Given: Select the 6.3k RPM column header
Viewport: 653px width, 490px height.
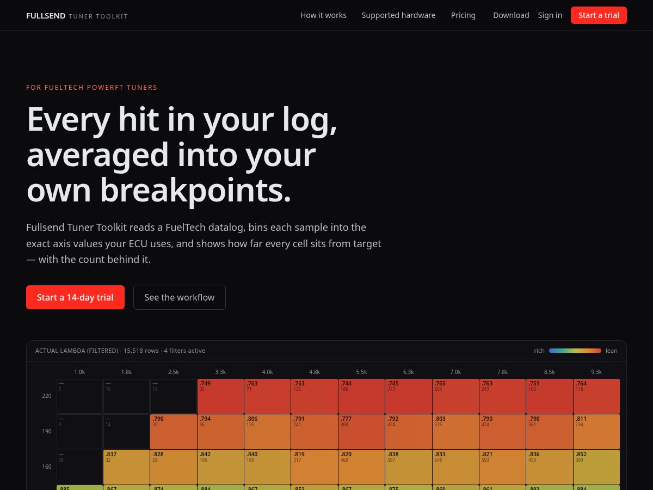Looking at the screenshot, I should point(409,372).
